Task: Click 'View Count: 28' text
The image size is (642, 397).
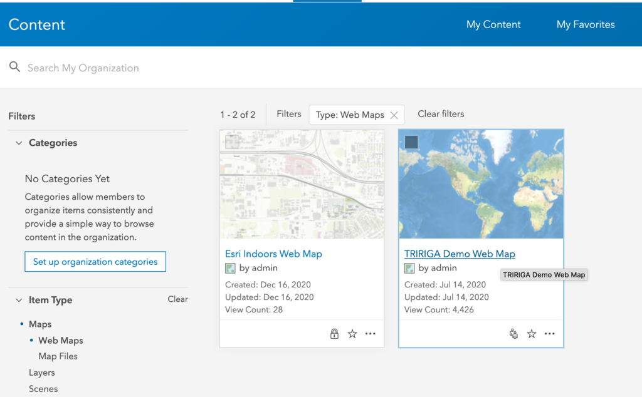Action: (x=254, y=310)
